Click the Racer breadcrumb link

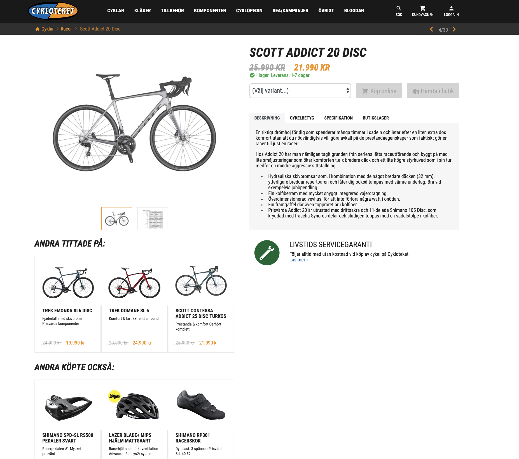(66, 29)
